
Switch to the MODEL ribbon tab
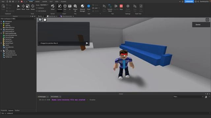(38, 1)
